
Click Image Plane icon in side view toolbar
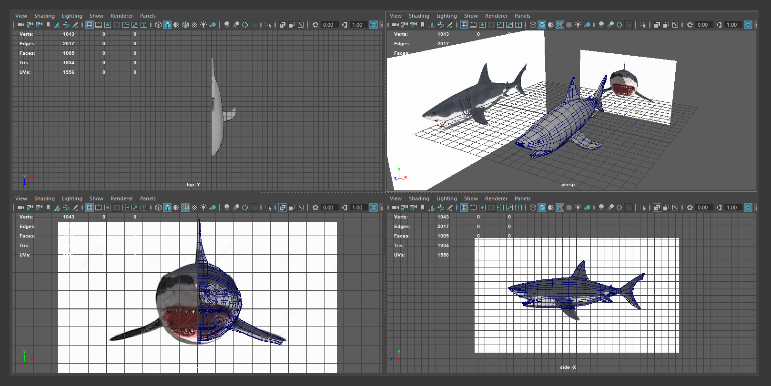pyautogui.click(x=431, y=208)
